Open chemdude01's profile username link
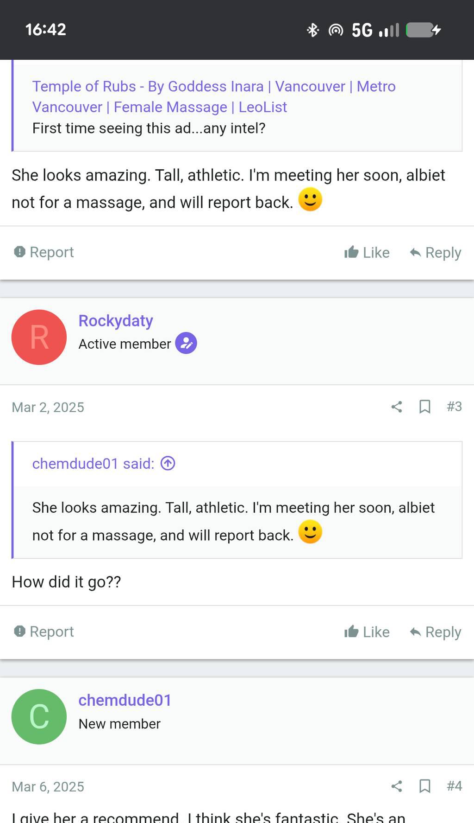This screenshot has height=823, width=474. (x=125, y=700)
